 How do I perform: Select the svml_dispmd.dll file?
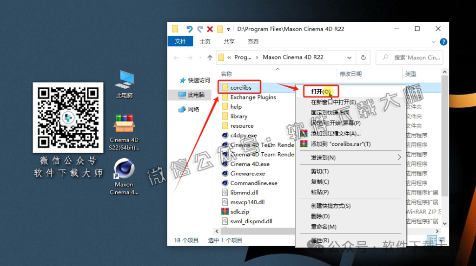pyautogui.click(x=247, y=221)
